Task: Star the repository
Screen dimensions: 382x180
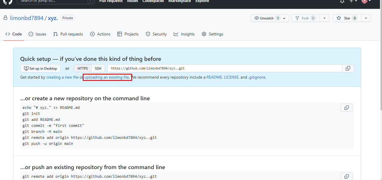Action: 347,18
